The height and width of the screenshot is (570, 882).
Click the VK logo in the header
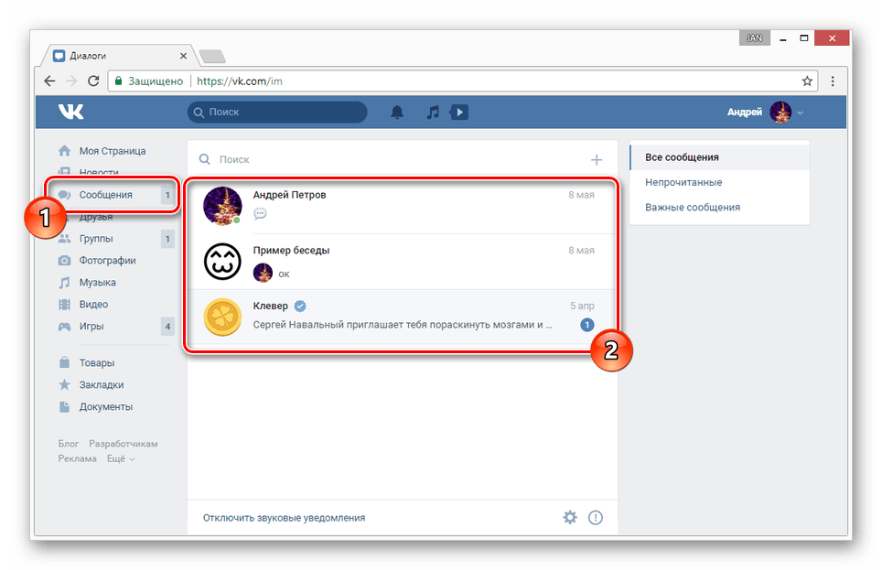point(70,112)
